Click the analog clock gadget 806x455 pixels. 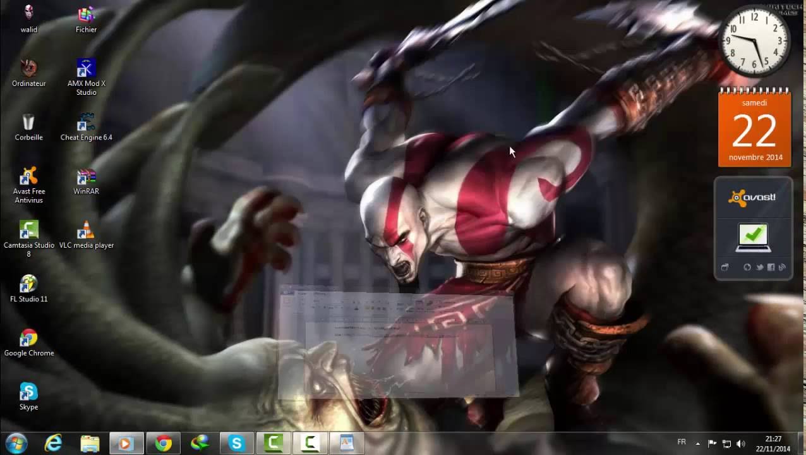[x=755, y=41]
